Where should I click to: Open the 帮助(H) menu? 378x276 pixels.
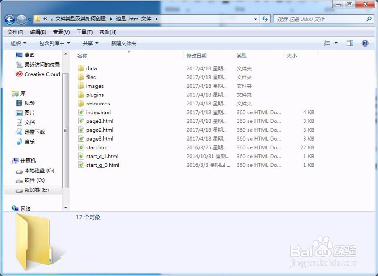(x=108, y=32)
